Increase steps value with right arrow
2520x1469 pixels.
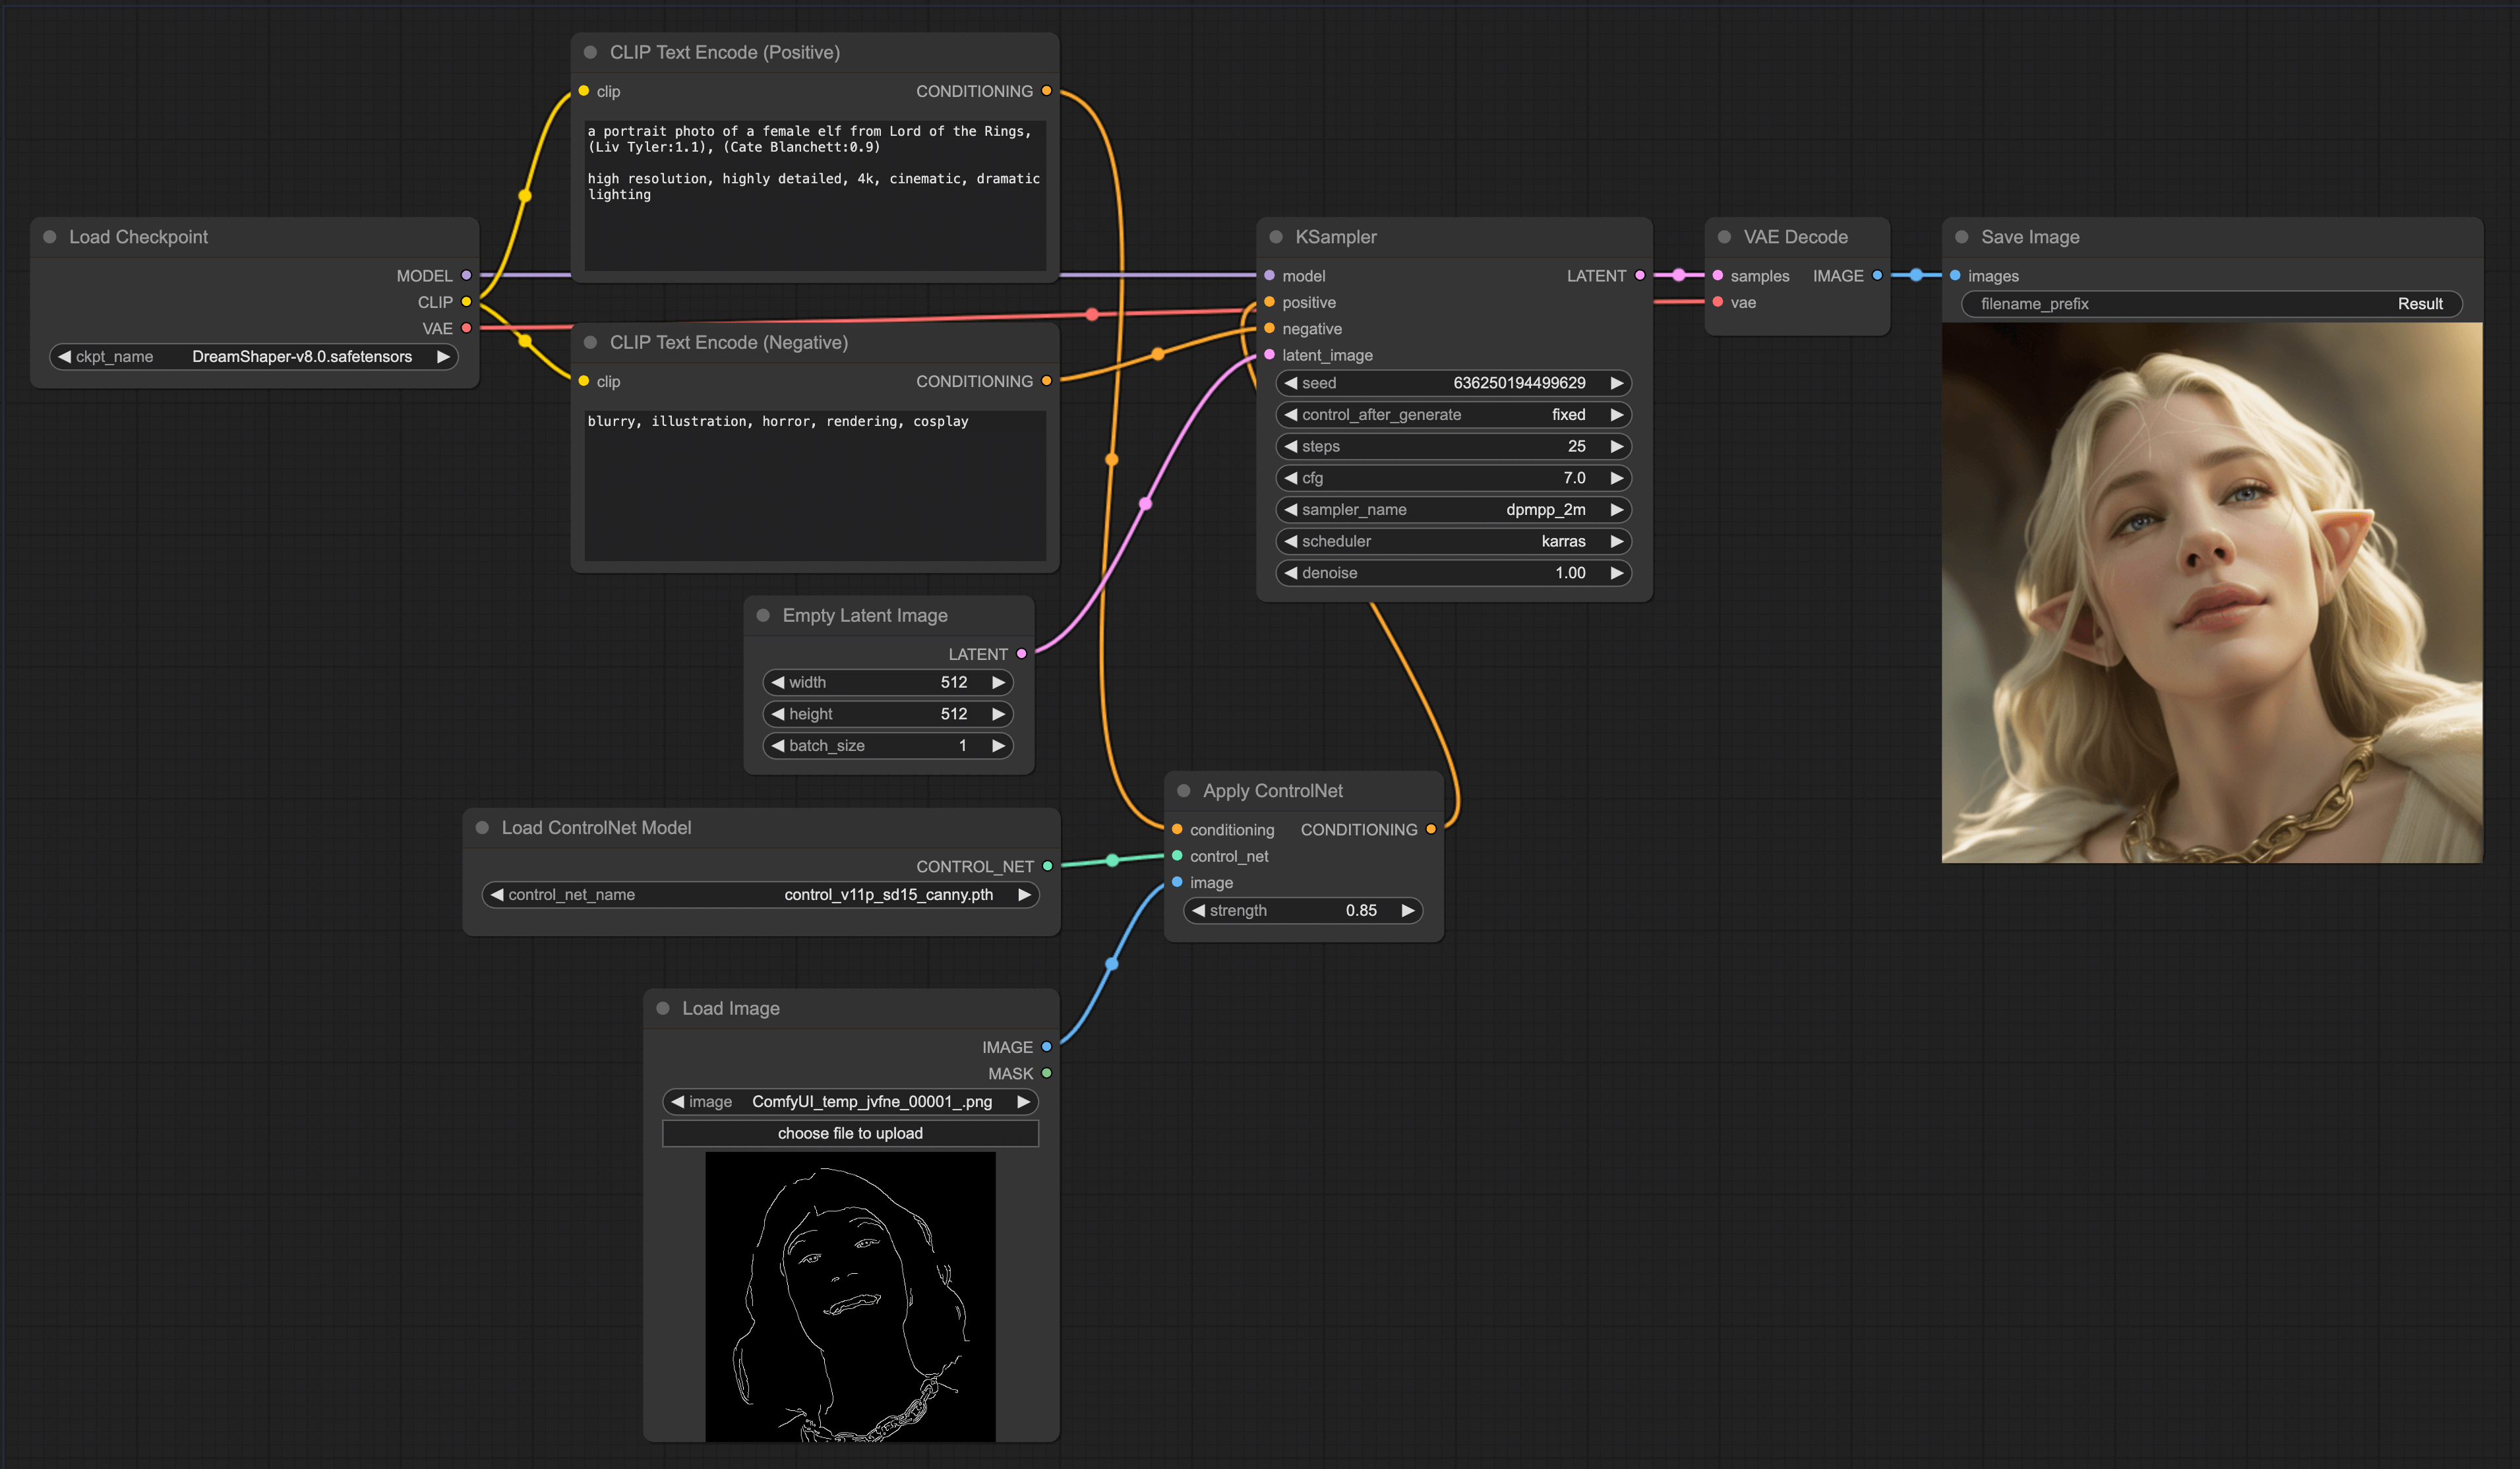coord(1616,446)
